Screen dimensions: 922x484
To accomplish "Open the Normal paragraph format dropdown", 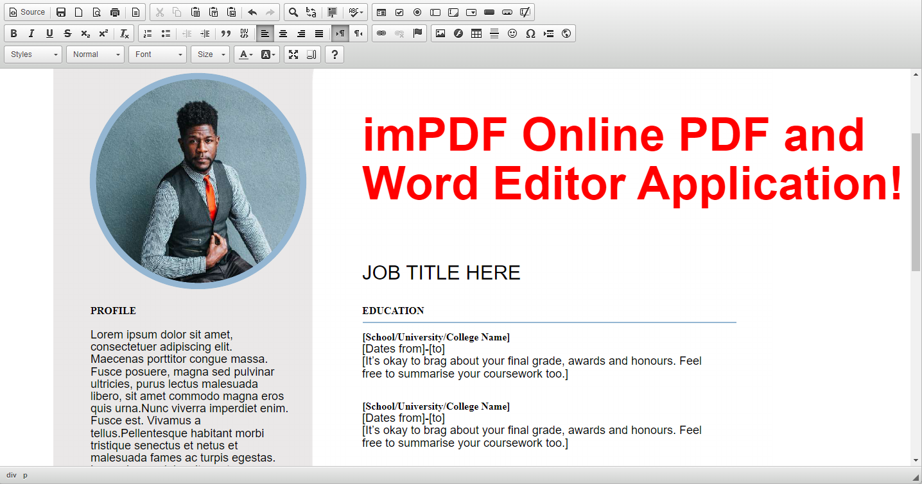I will click(95, 54).
